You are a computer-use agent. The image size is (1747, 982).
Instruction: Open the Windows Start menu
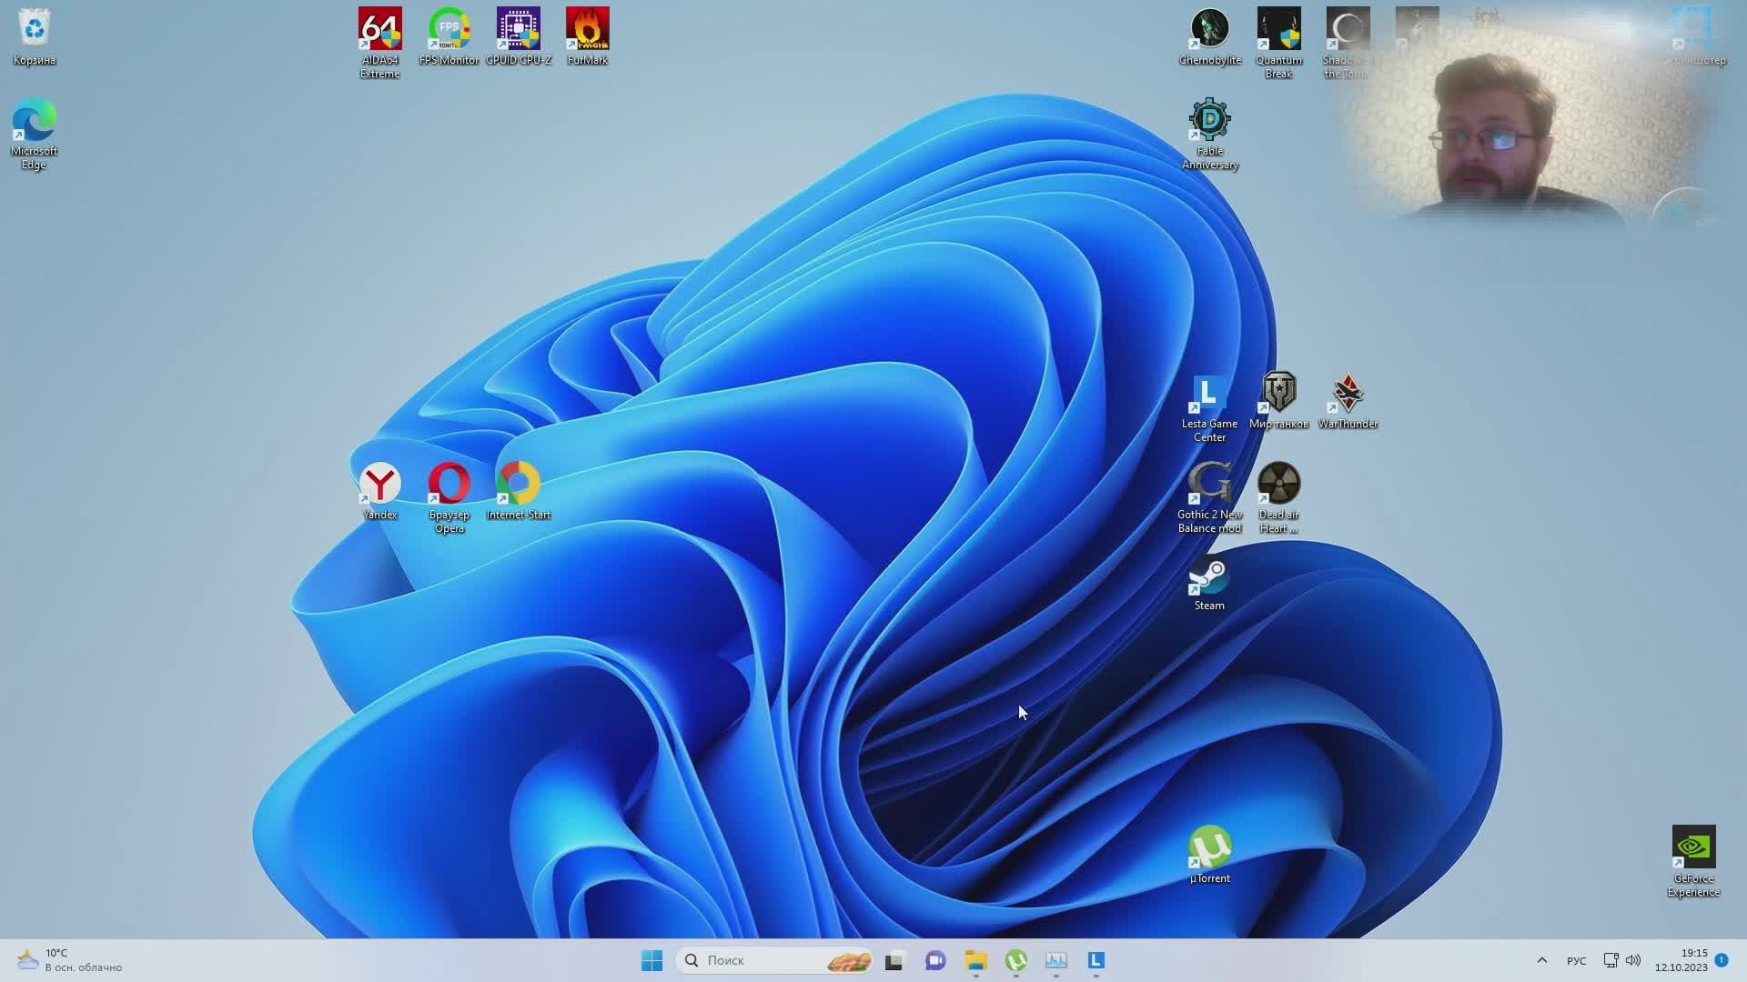click(x=651, y=960)
